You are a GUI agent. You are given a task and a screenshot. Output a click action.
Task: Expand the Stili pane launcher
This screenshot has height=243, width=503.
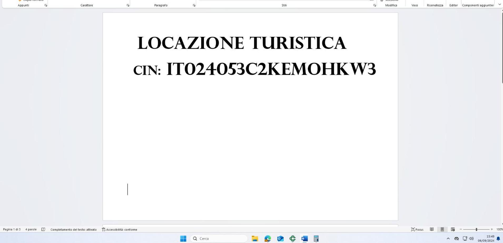374,5
